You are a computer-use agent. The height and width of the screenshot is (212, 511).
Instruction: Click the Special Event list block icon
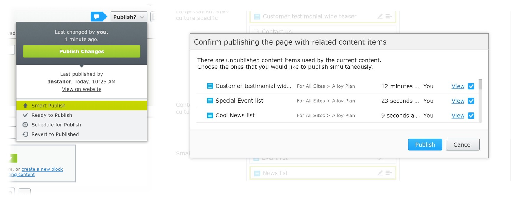pos(210,101)
